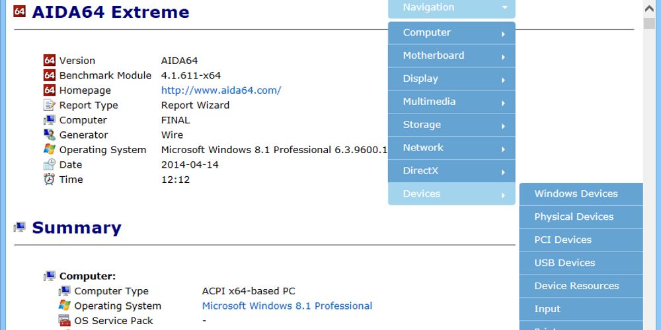
Task: Expand the Storage submenu arrow
Action: [503, 126]
